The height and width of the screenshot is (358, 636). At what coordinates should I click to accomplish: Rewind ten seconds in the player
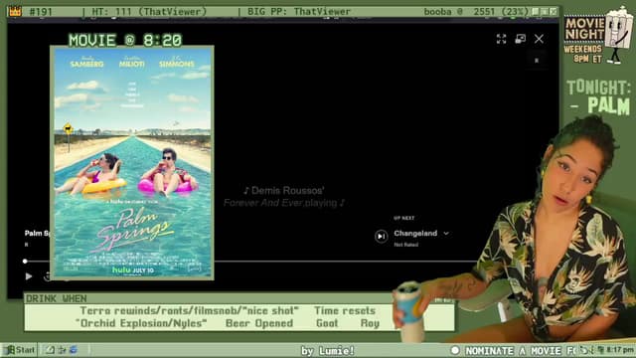(x=47, y=276)
